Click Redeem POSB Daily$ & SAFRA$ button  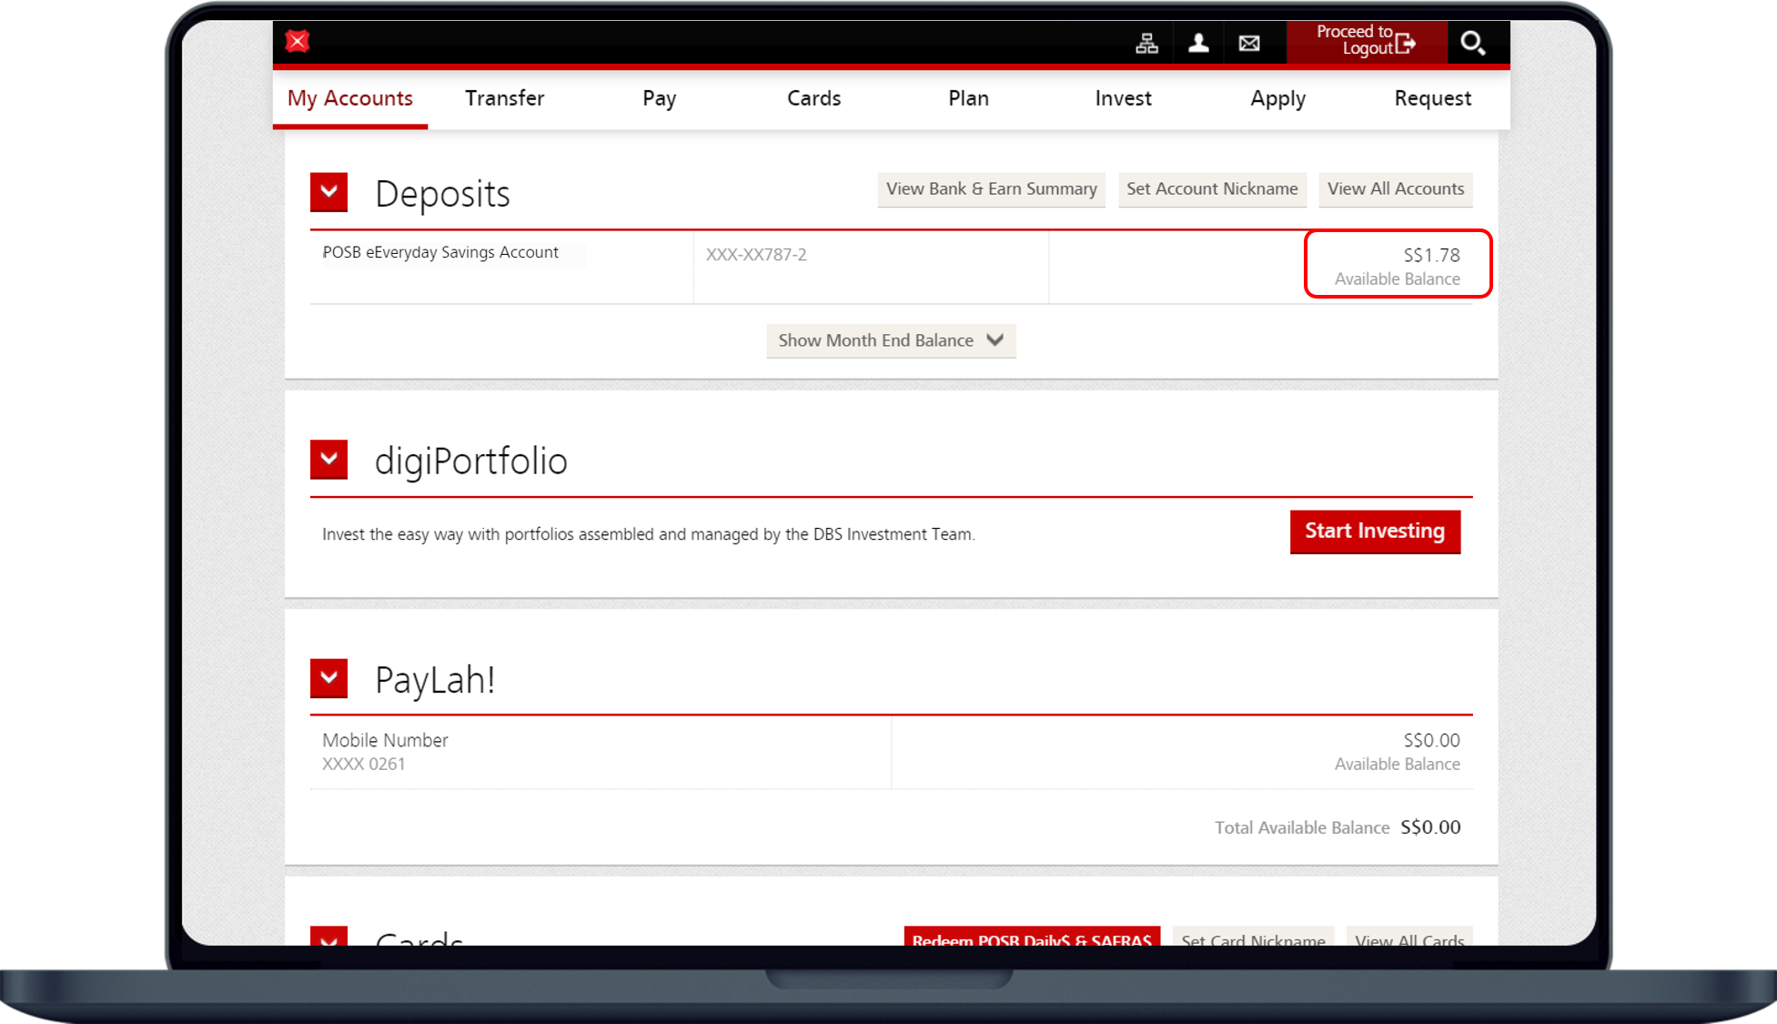(x=1032, y=937)
